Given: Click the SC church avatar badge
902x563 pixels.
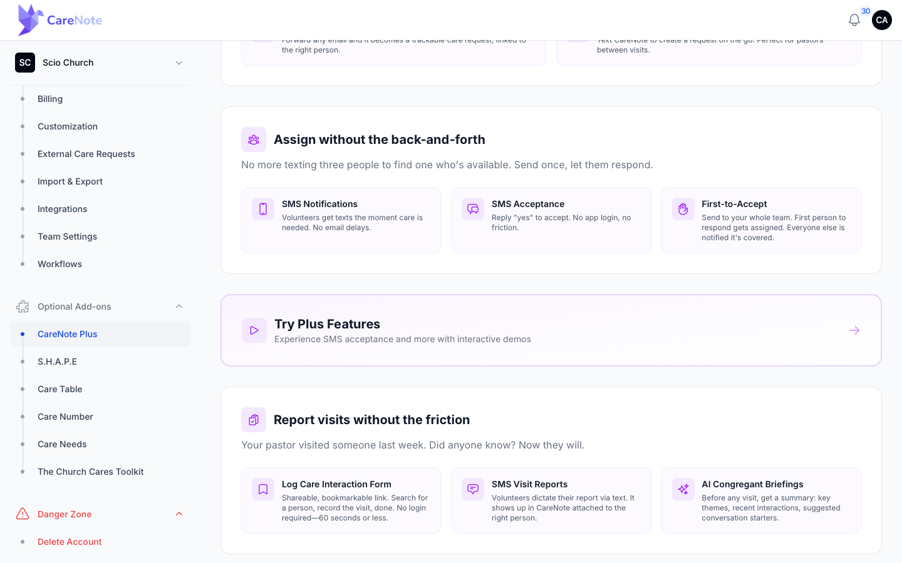Looking at the screenshot, I should [25, 63].
